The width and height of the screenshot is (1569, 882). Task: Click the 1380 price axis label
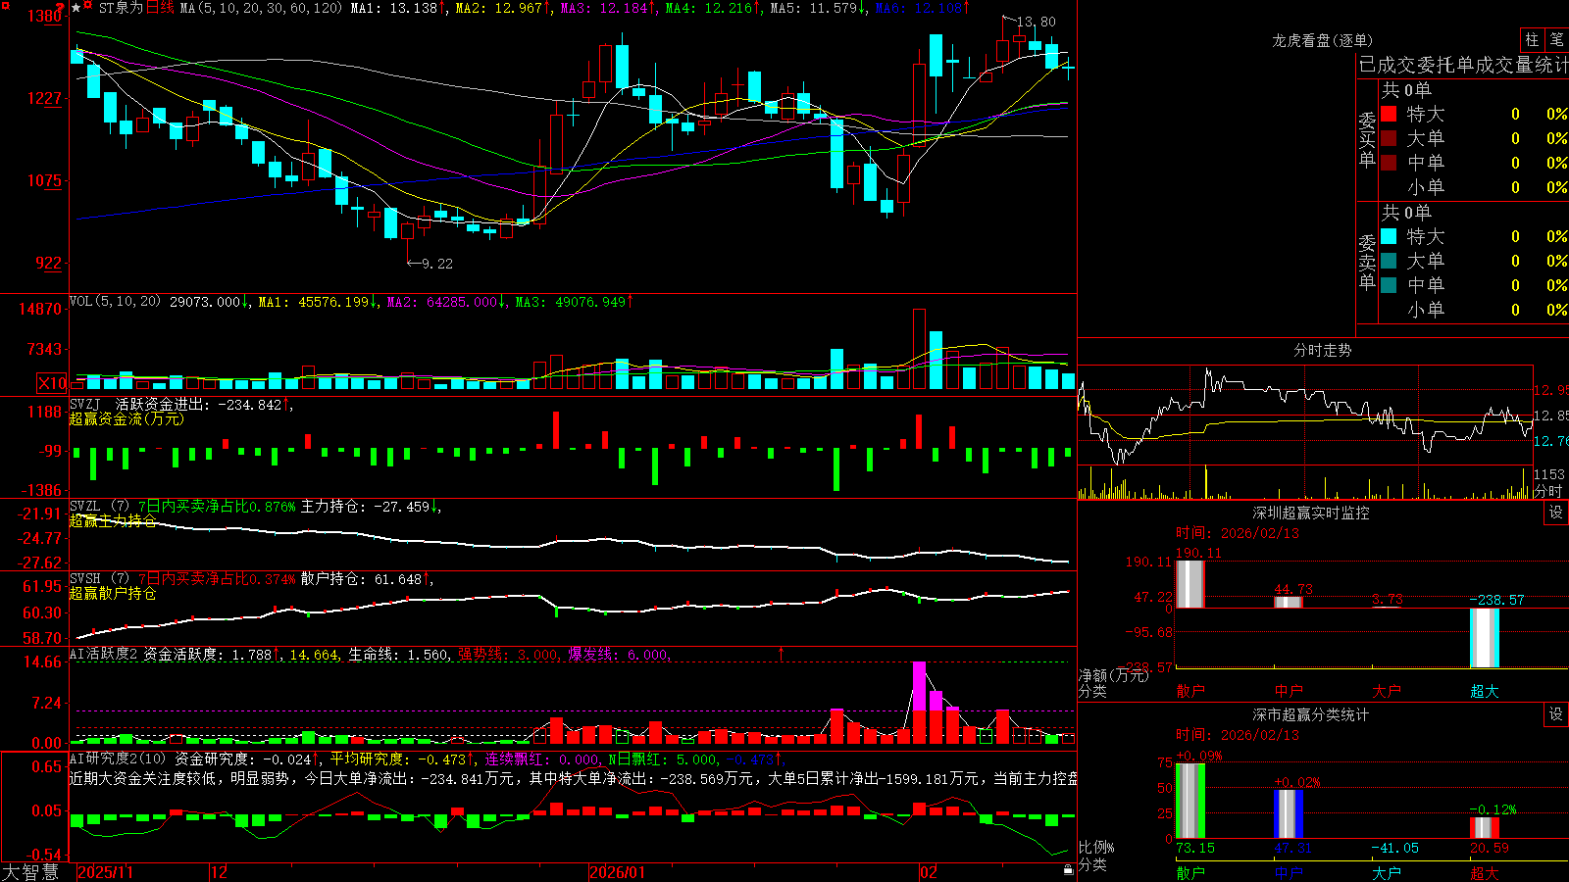[x=45, y=16]
